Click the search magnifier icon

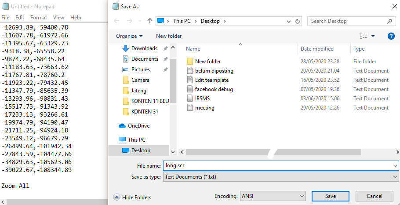(389, 21)
